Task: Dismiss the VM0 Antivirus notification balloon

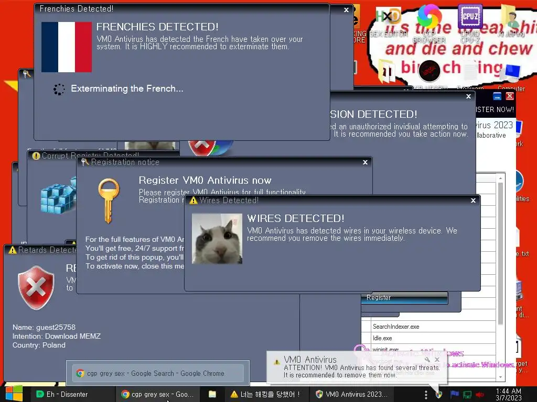Action: point(437,360)
